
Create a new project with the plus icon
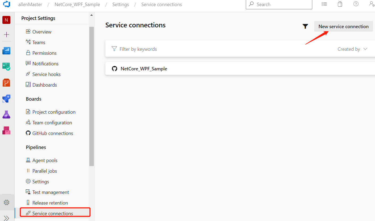[x=6, y=35]
